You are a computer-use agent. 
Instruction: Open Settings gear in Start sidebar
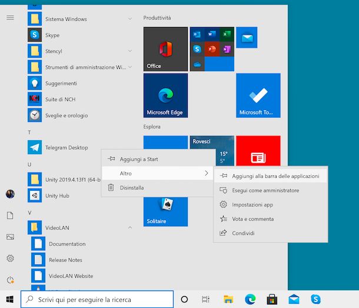click(x=10, y=259)
